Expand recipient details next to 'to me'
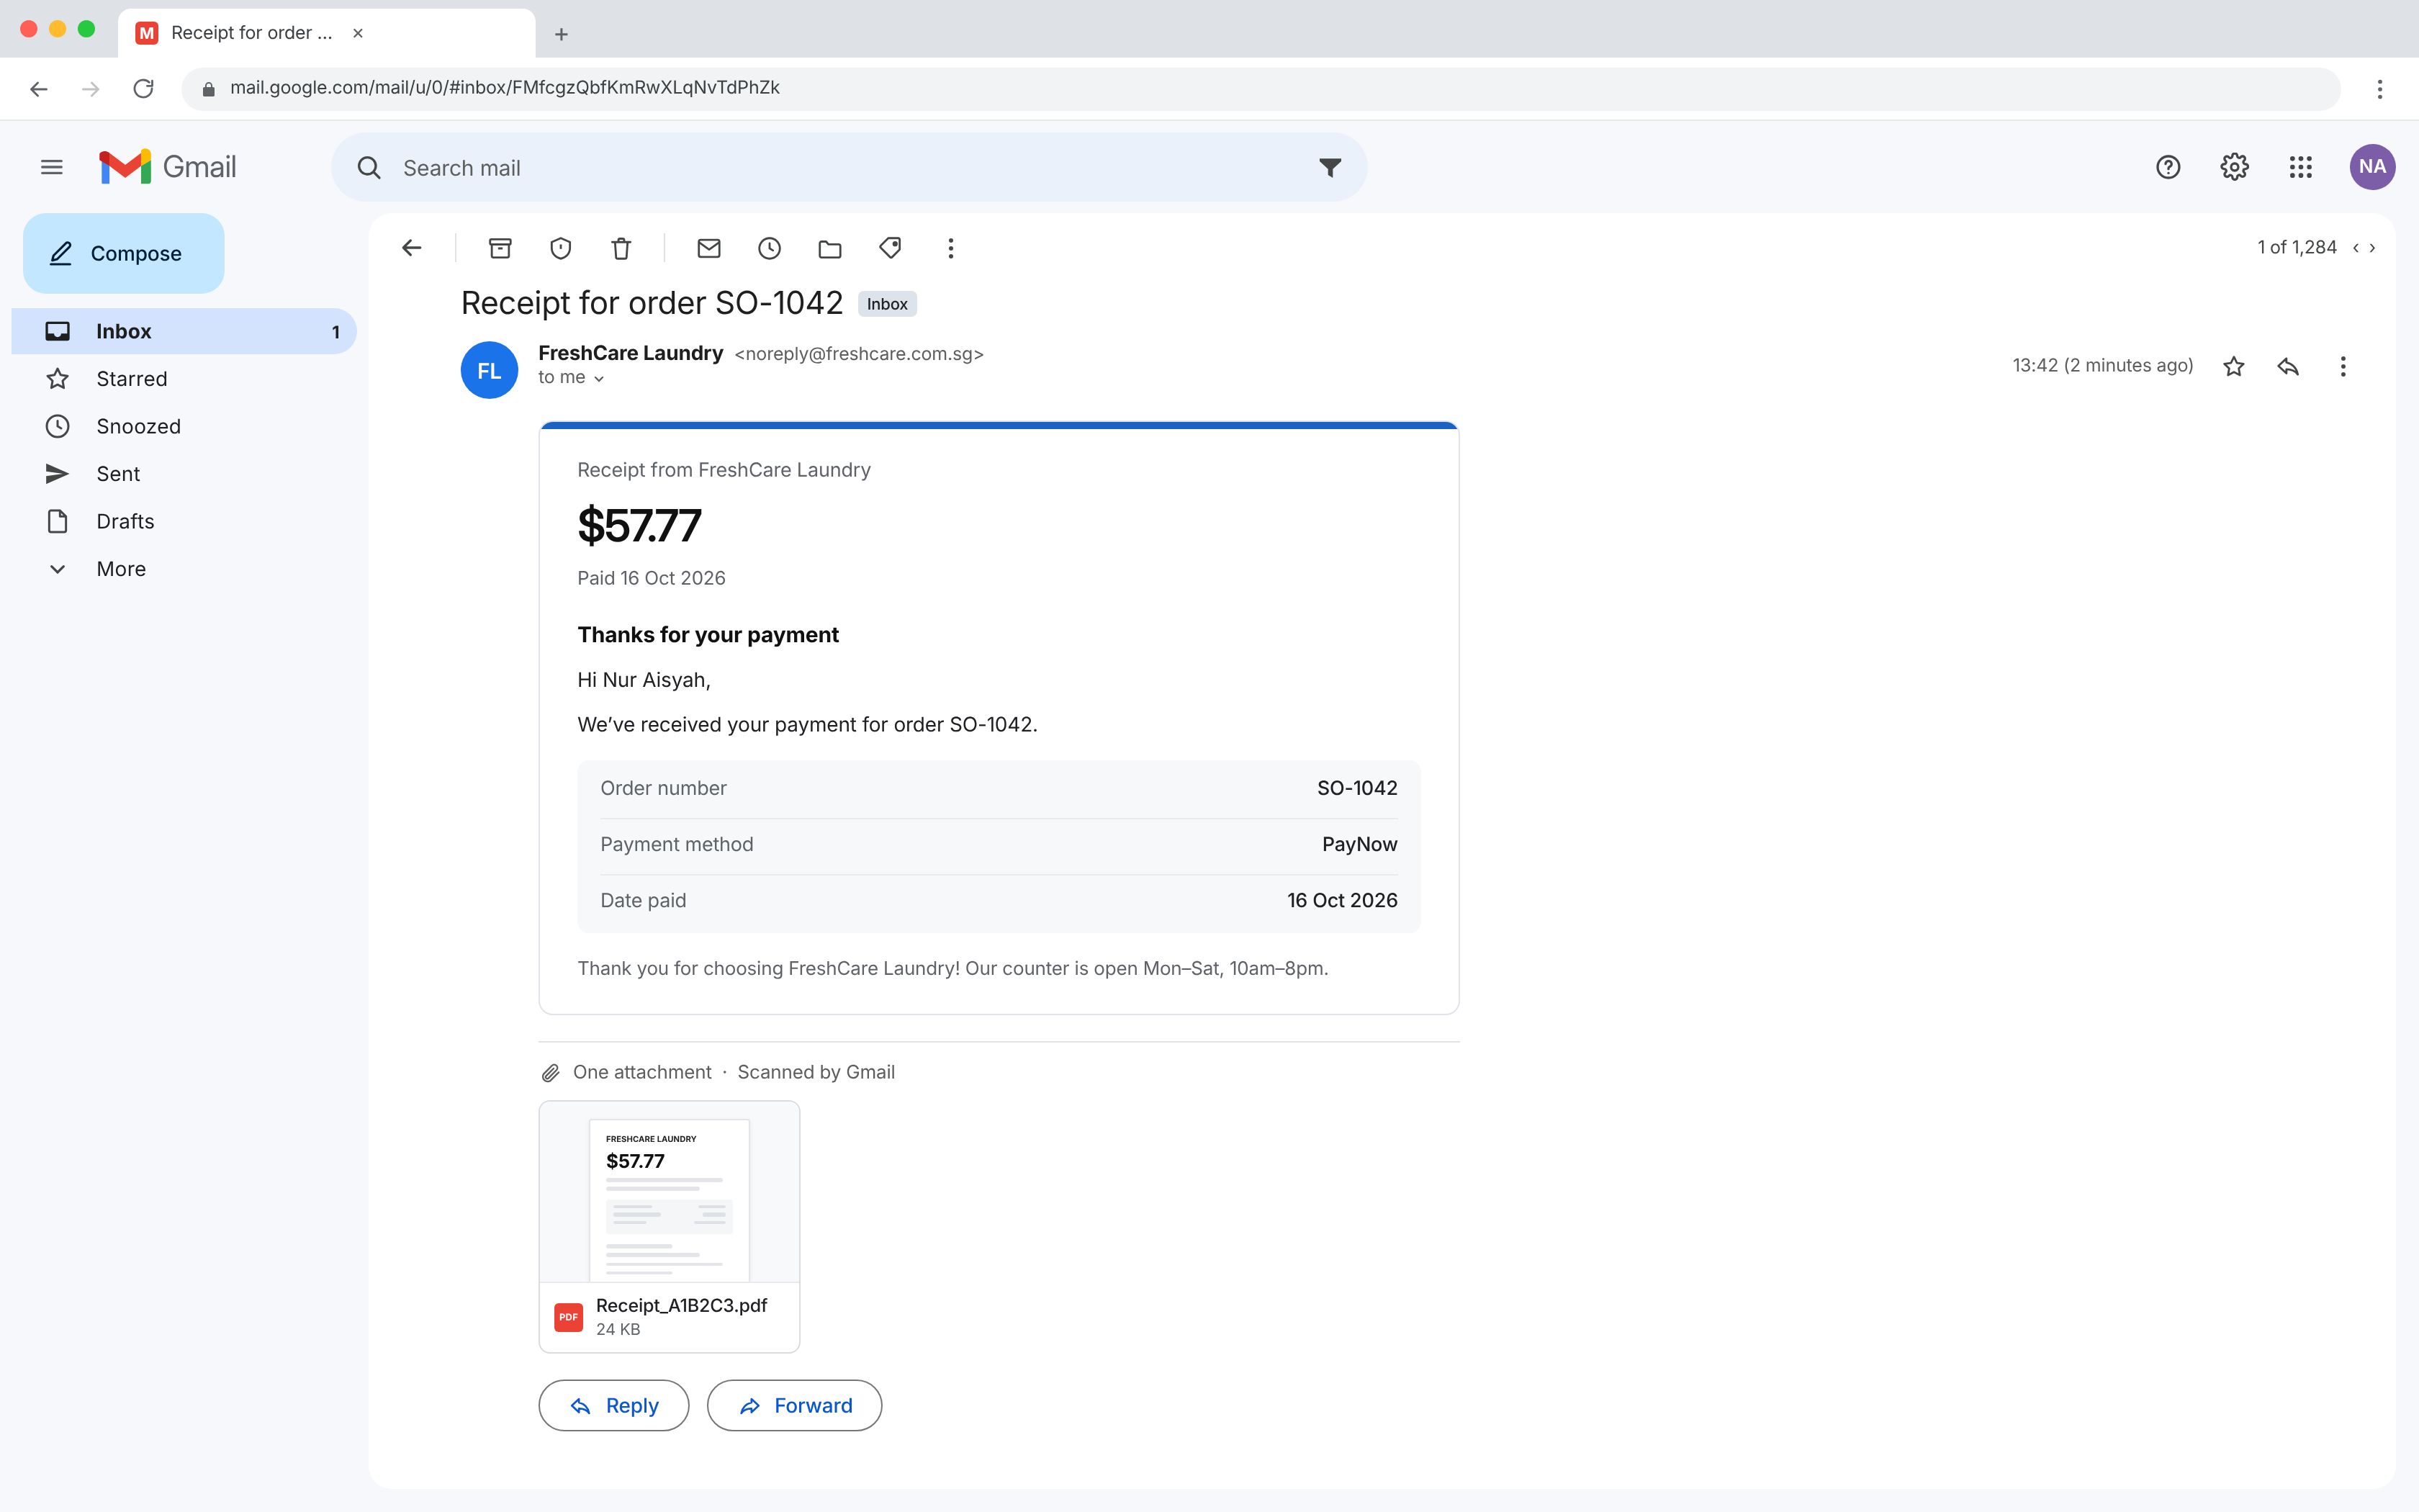Viewport: 2419px width, 1512px height. point(599,378)
